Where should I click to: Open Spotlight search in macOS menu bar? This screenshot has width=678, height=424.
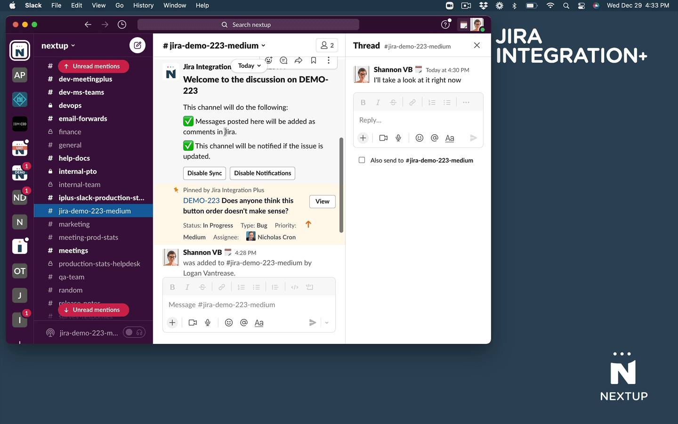566,5
